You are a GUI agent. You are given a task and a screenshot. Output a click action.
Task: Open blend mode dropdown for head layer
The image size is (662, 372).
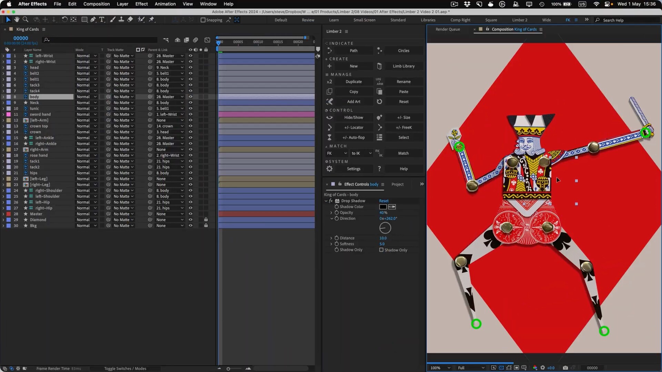(x=86, y=68)
